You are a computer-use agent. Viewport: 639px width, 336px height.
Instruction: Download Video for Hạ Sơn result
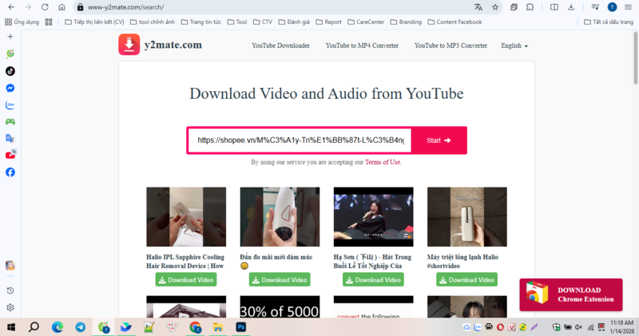(x=373, y=280)
